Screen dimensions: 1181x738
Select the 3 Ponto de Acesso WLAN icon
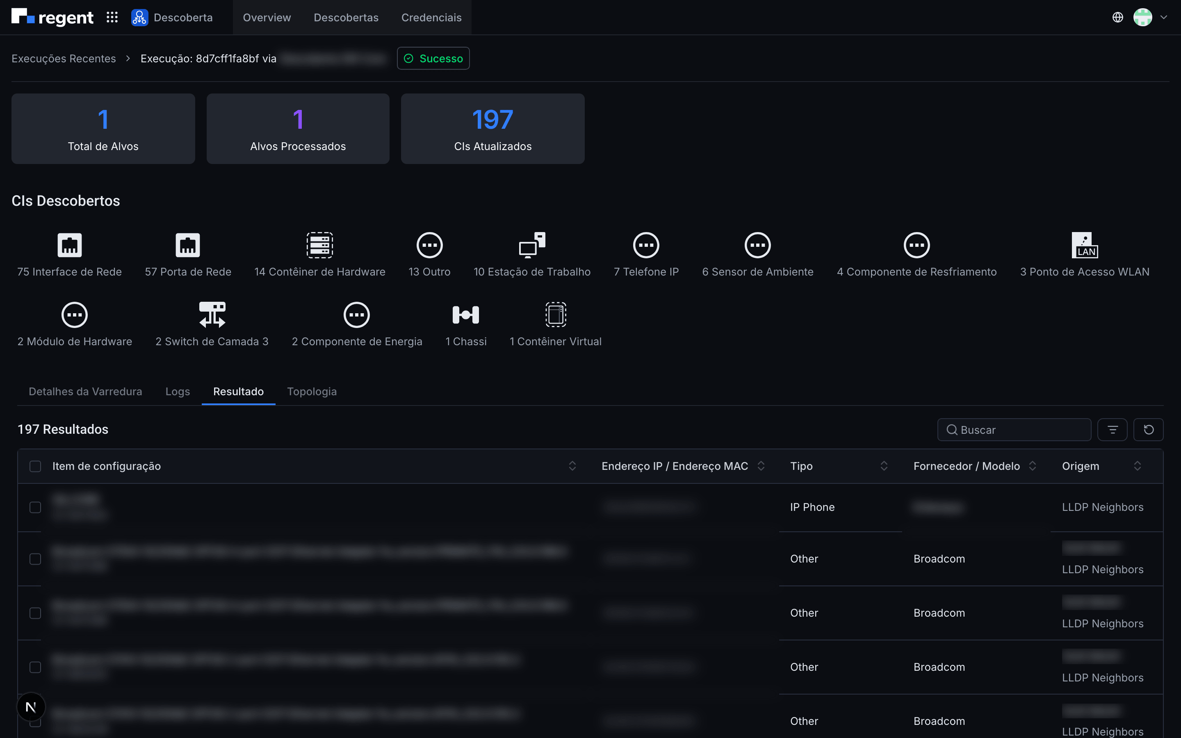(1084, 245)
